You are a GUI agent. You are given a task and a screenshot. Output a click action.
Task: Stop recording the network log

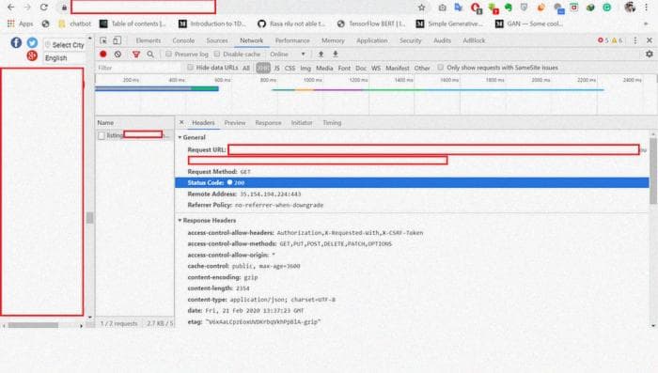point(103,54)
